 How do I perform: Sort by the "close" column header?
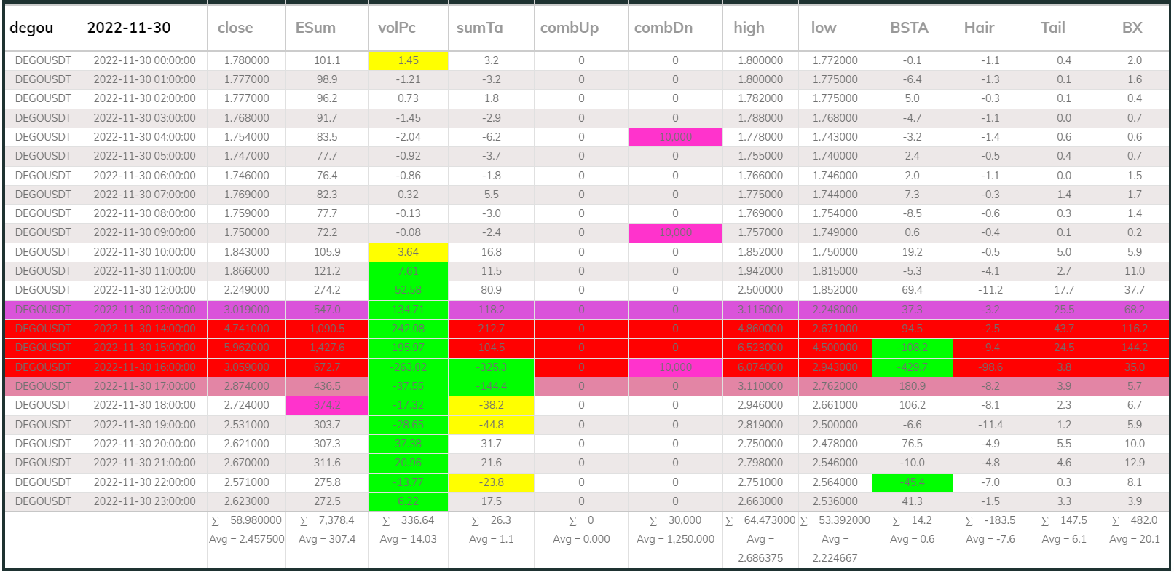[x=235, y=28]
